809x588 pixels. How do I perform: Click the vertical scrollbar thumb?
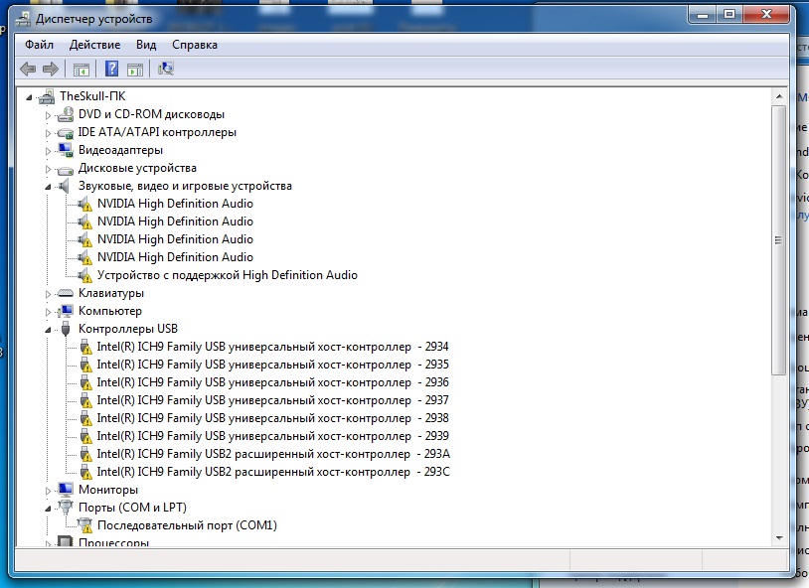[778, 239]
